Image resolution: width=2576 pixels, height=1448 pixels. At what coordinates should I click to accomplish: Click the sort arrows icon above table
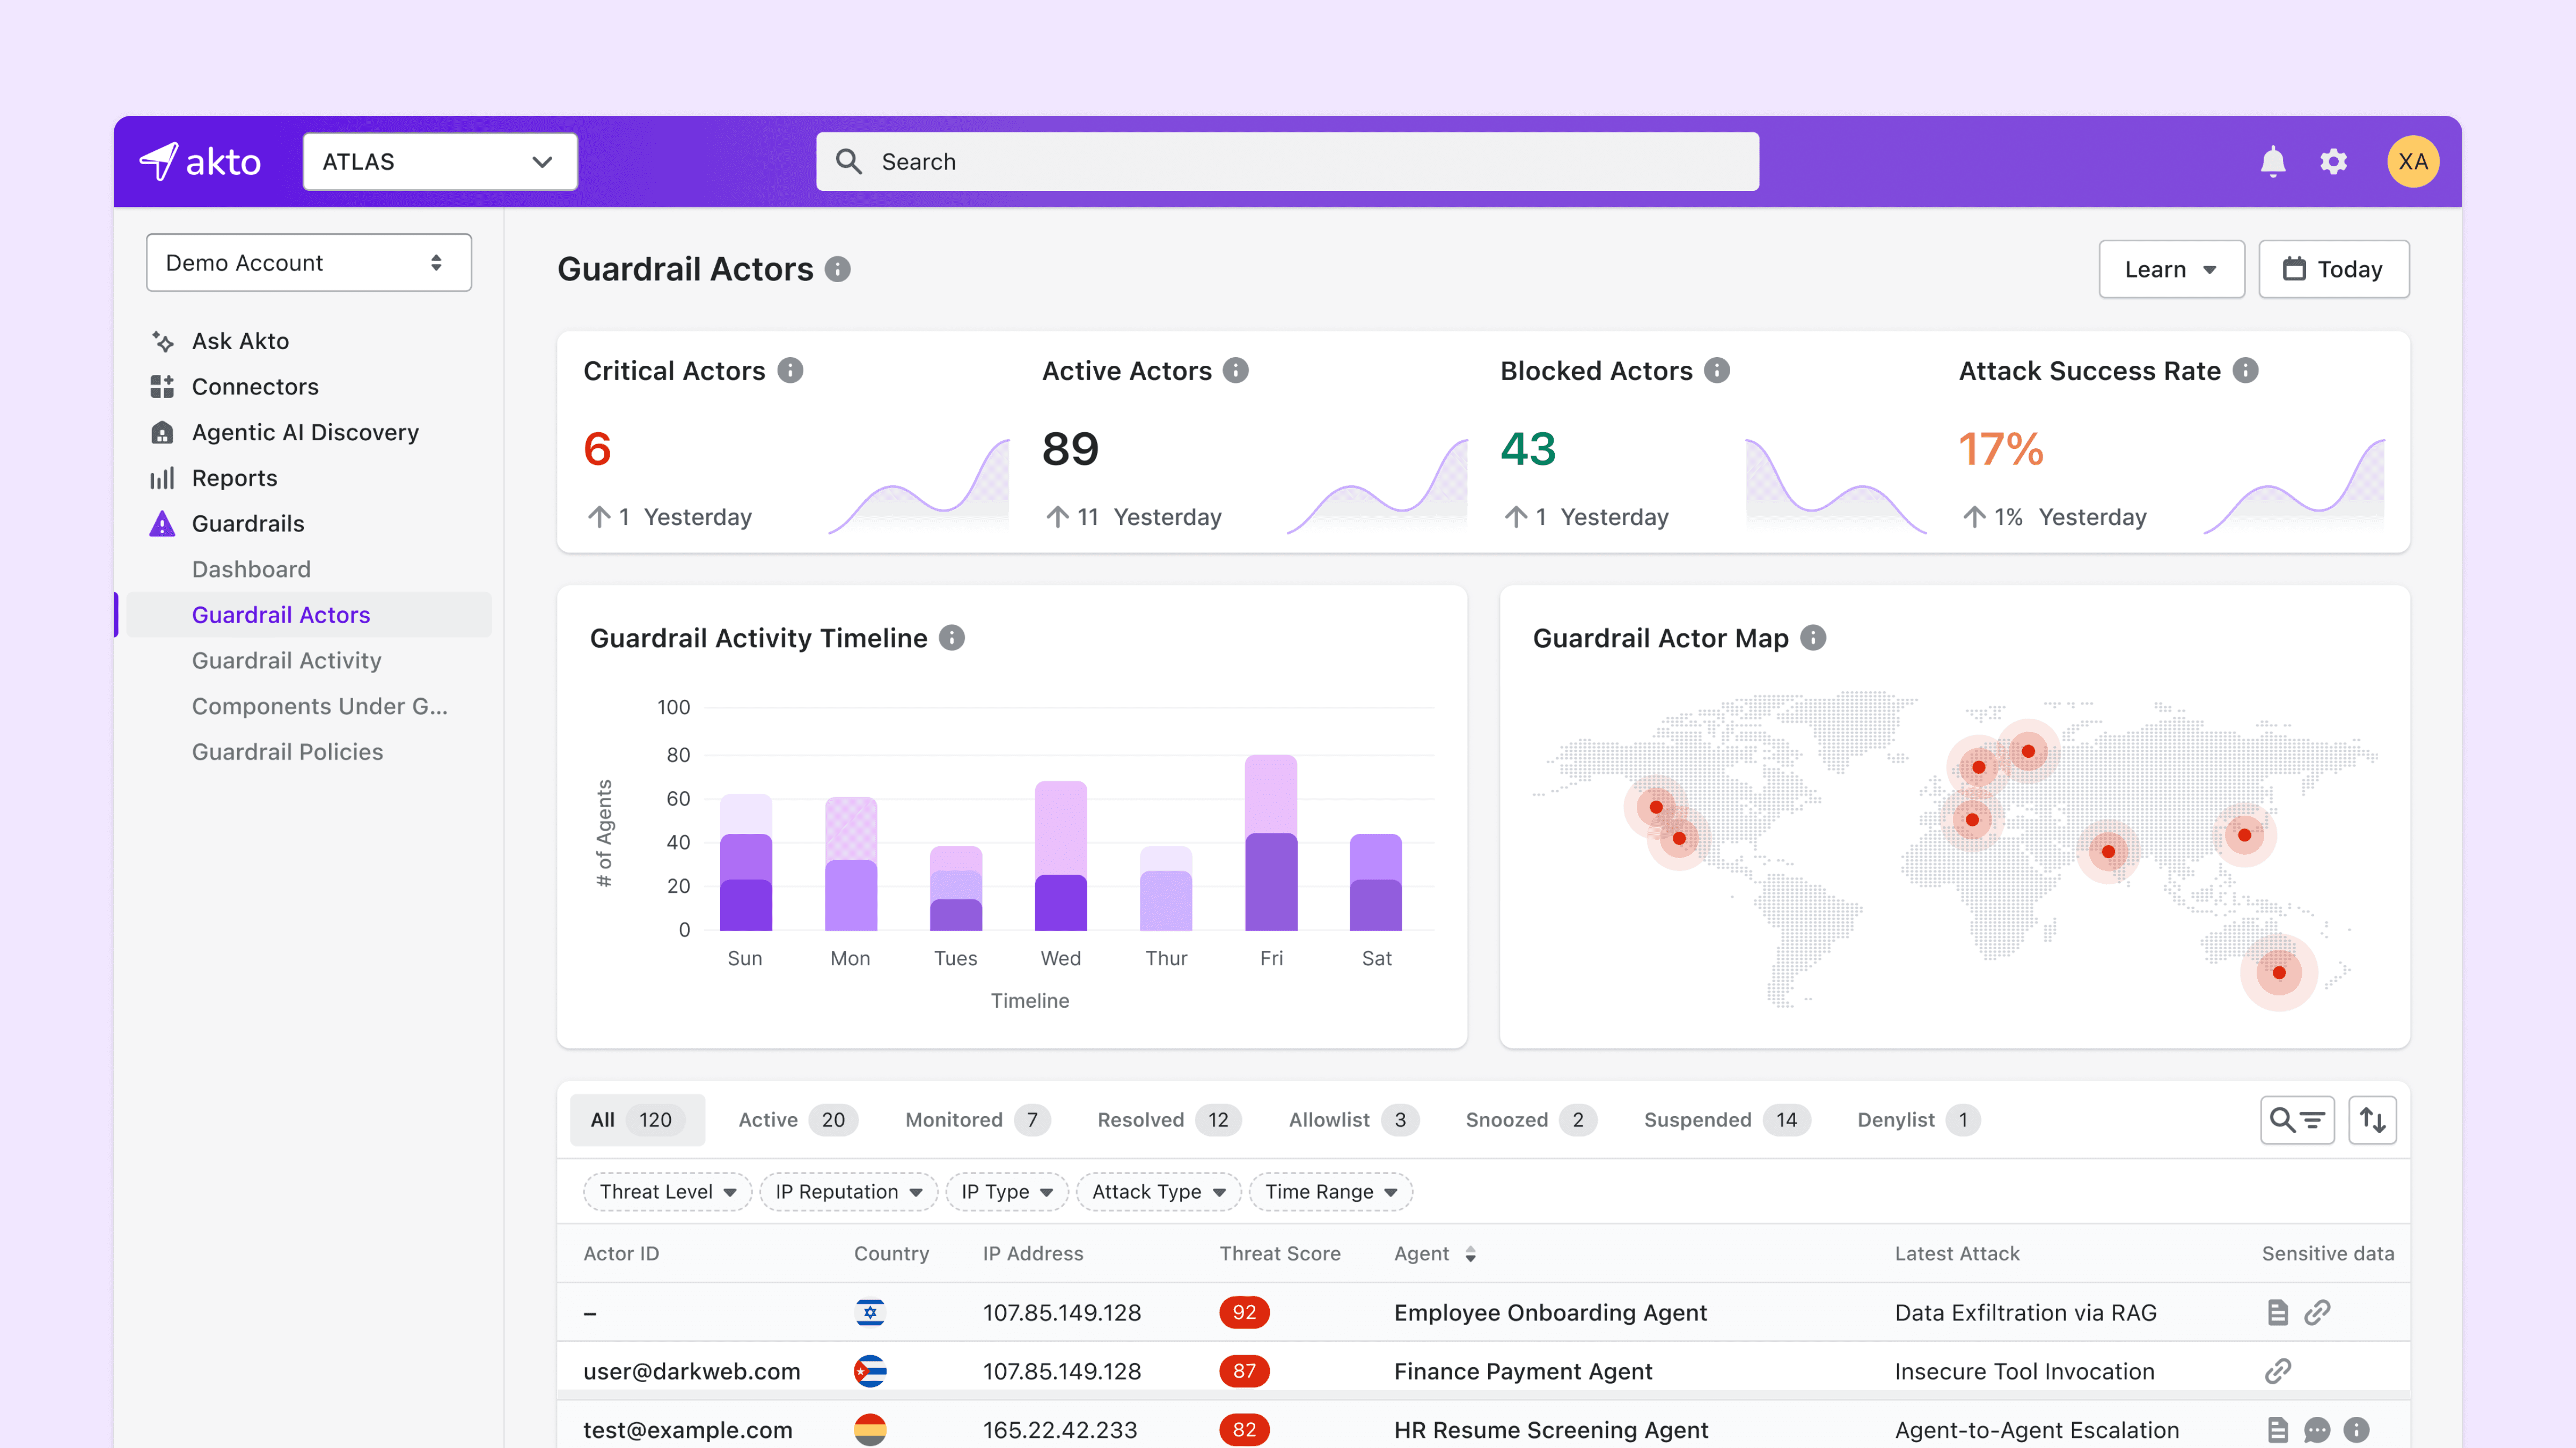pyautogui.click(x=2372, y=1119)
